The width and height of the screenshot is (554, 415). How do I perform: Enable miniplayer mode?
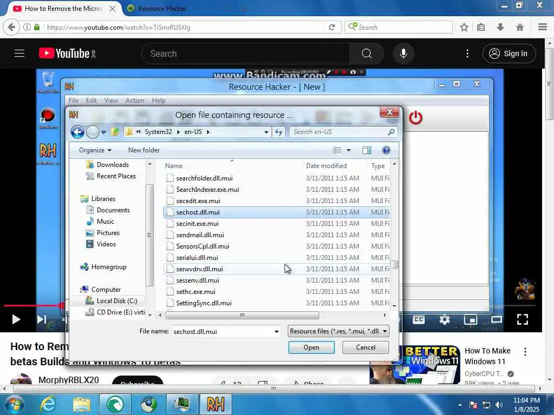[x=471, y=319]
